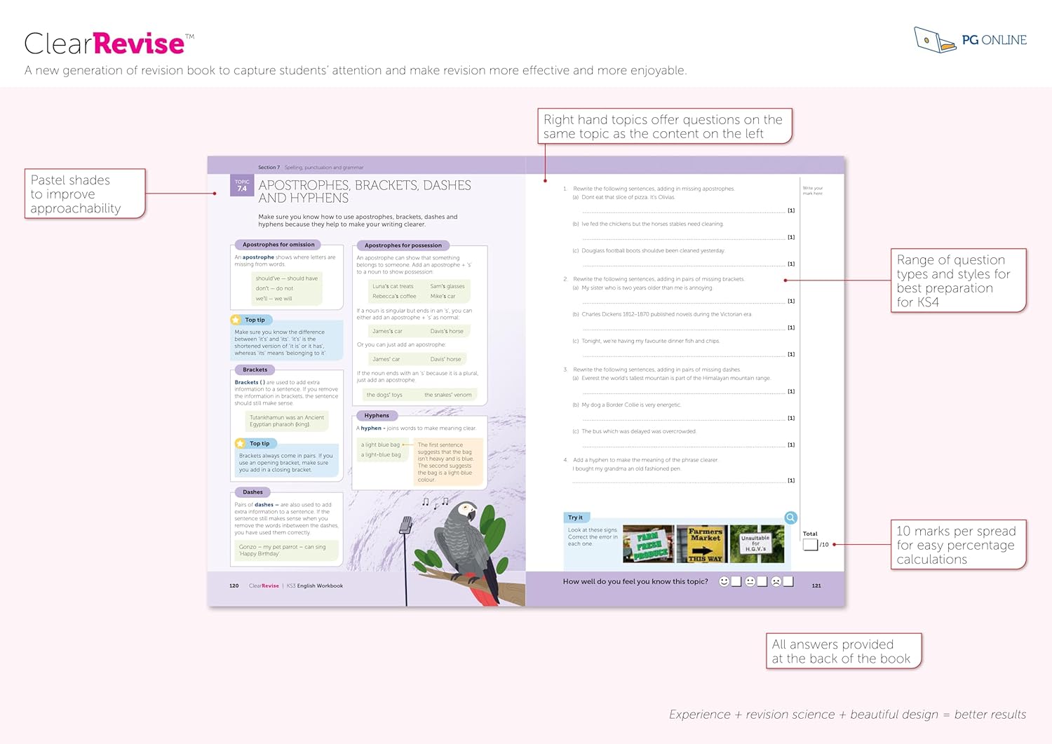The height and width of the screenshot is (744, 1052).
Task: Click the Farm Fresh Produce sign photo
Action: pos(648,544)
